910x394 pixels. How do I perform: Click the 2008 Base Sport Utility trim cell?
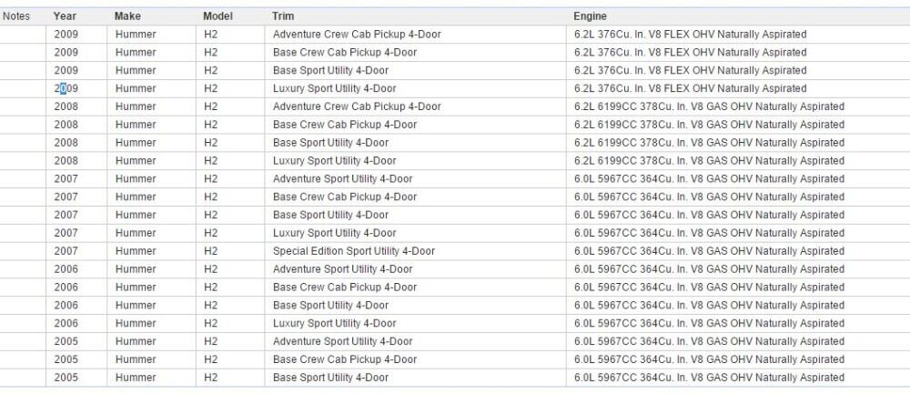point(330,143)
